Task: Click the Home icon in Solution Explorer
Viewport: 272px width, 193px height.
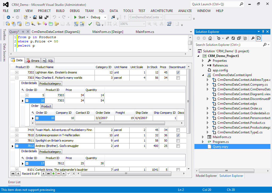Action: point(210,38)
